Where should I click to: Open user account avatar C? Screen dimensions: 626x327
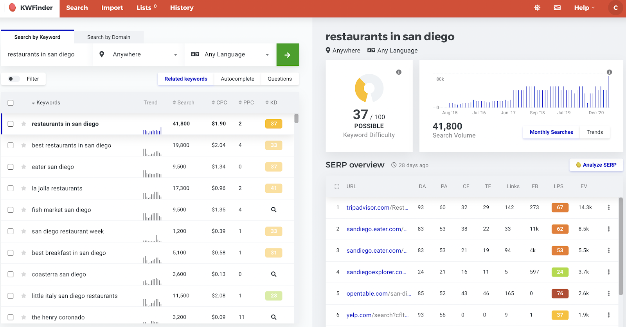click(x=615, y=8)
